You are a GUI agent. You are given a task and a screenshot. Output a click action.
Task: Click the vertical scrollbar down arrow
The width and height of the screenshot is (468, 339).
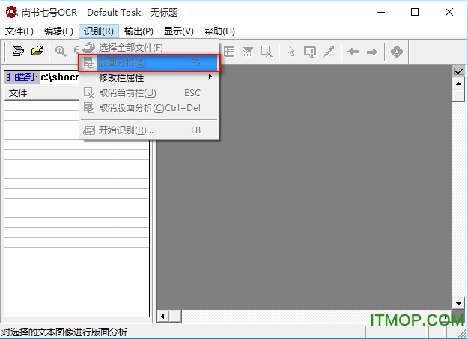459,304
